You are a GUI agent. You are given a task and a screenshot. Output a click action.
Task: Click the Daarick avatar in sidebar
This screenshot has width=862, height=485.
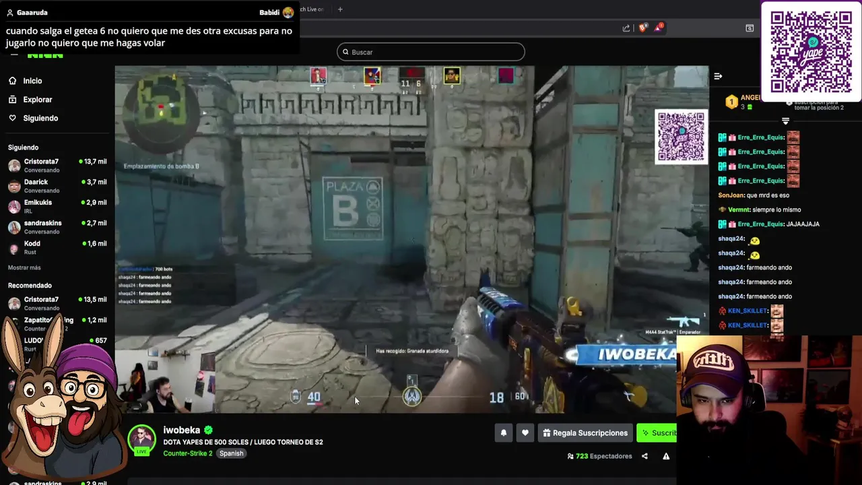pos(14,187)
